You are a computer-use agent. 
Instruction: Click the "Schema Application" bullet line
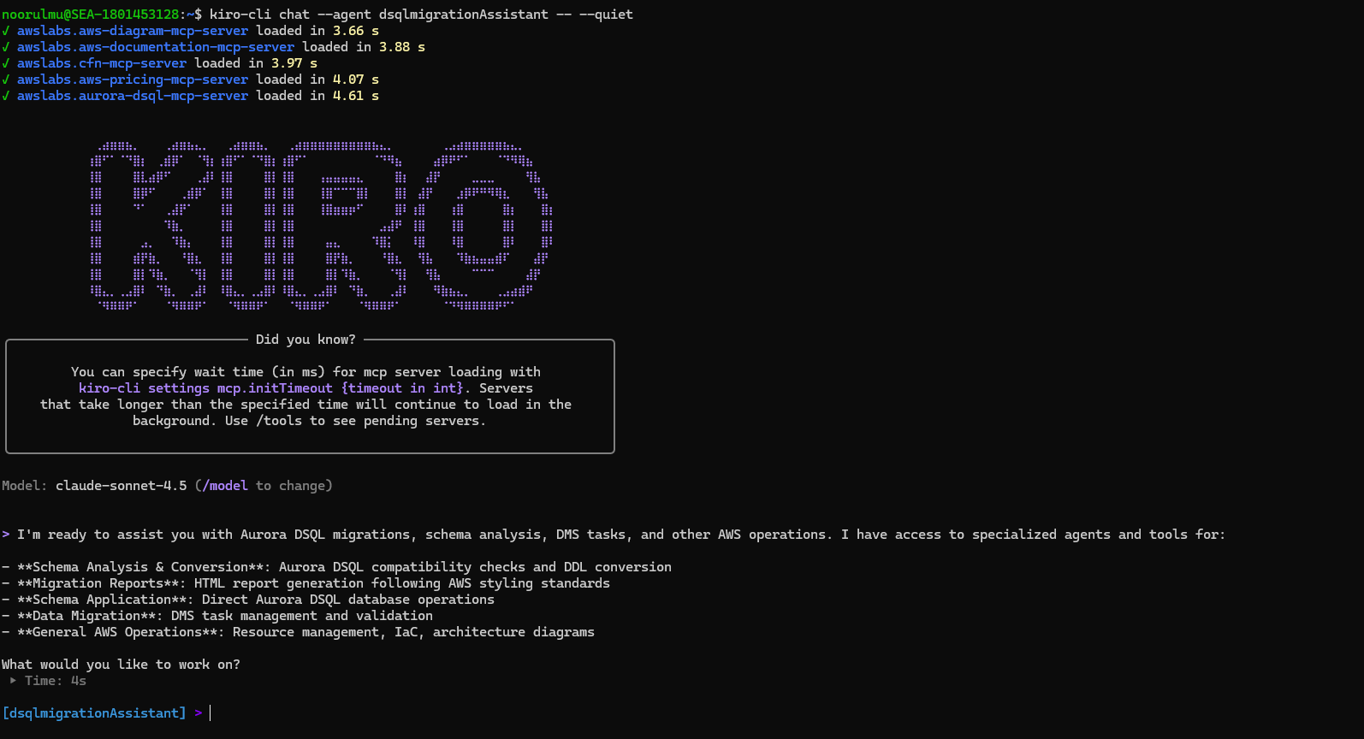pos(248,600)
